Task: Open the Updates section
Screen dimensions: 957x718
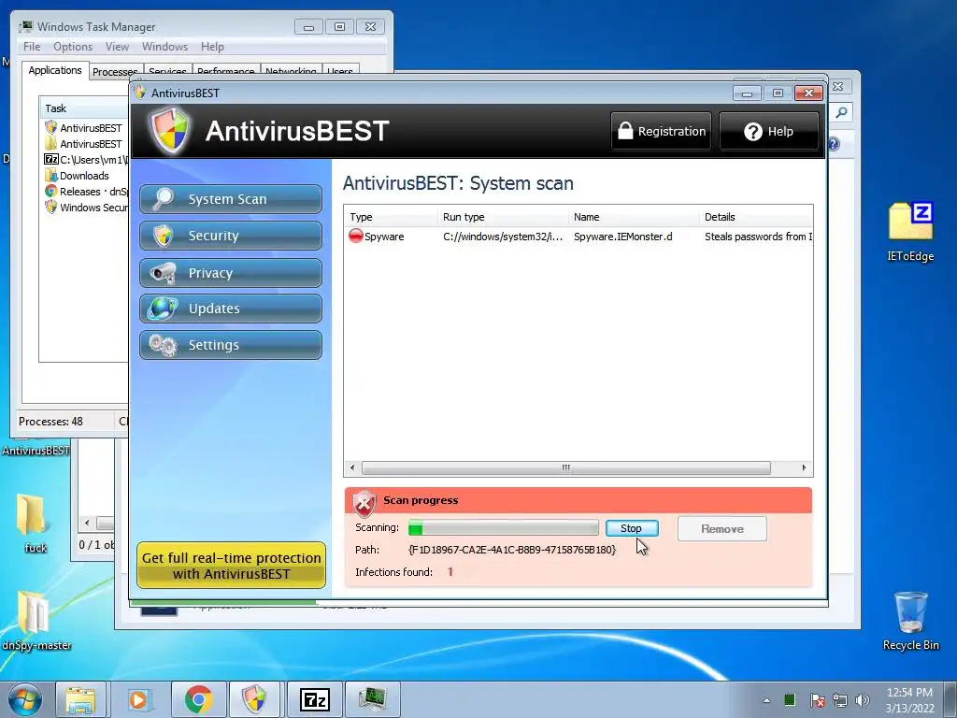Action: [231, 309]
